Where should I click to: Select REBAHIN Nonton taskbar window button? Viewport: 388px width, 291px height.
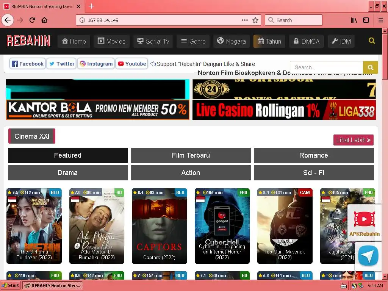pos(53,286)
